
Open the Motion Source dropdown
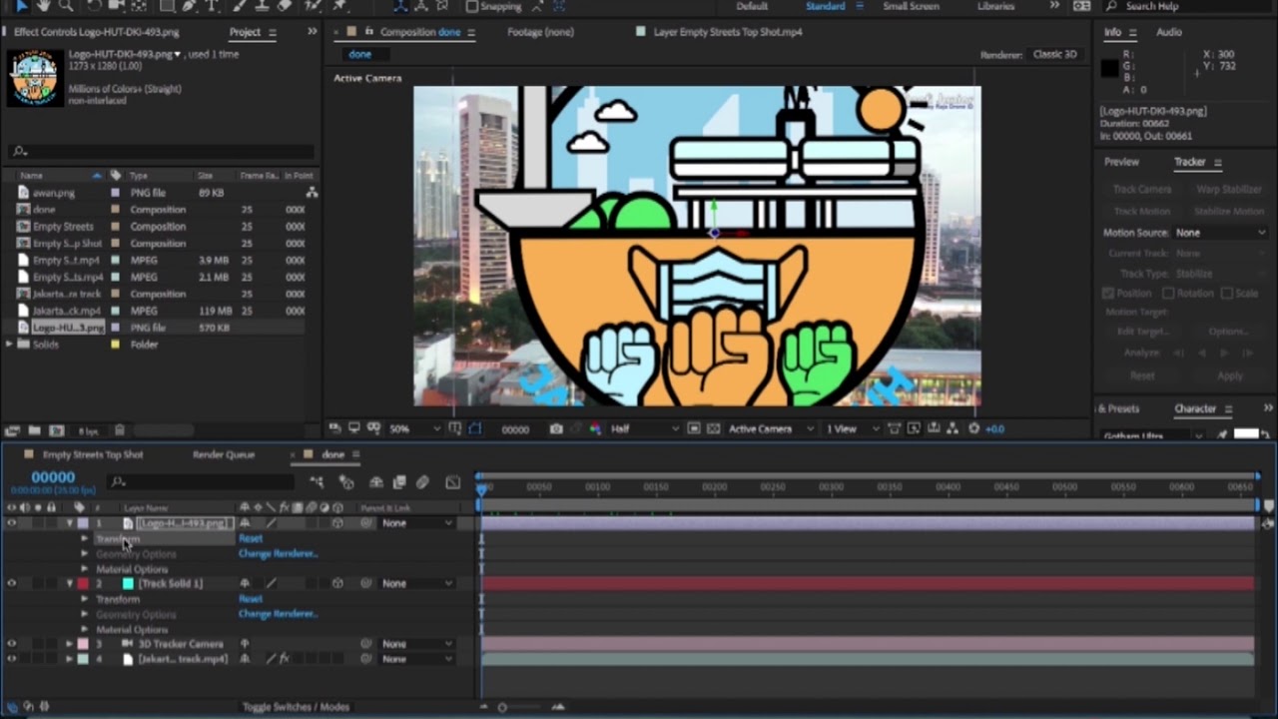click(x=1220, y=233)
